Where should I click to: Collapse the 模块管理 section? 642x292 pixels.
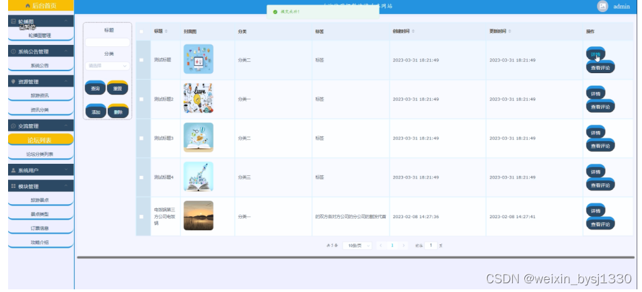click(41, 186)
